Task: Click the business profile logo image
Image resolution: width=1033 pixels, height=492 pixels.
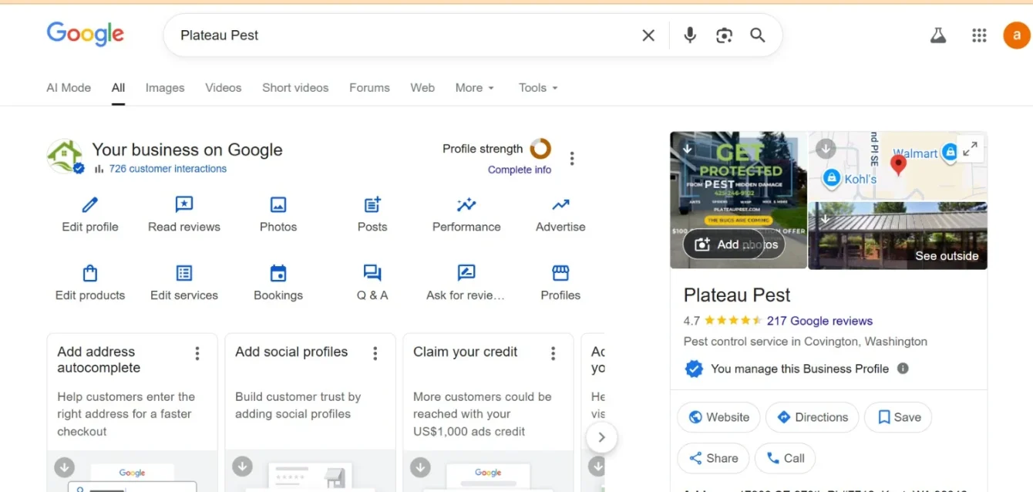Action: tap(65, 157)
